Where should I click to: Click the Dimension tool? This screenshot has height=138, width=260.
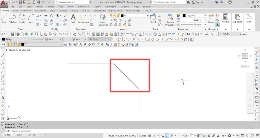pyautogui.click(x=83, y=19)
